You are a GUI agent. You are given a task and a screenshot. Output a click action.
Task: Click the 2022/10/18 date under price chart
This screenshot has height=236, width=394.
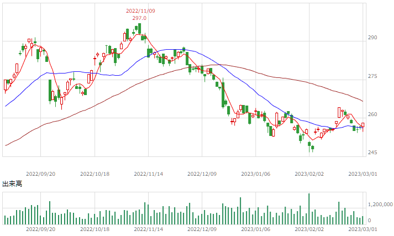[x=94, y=174]
